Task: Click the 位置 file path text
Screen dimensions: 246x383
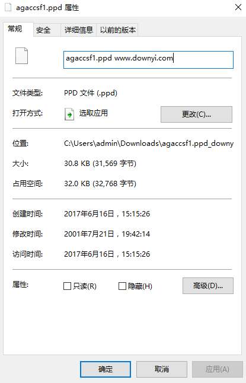Action: [149, 143]
